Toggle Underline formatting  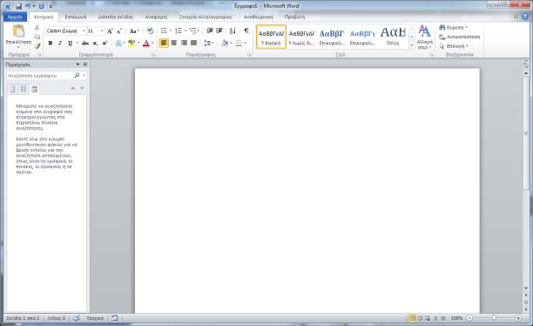click(x=70, y=44)
